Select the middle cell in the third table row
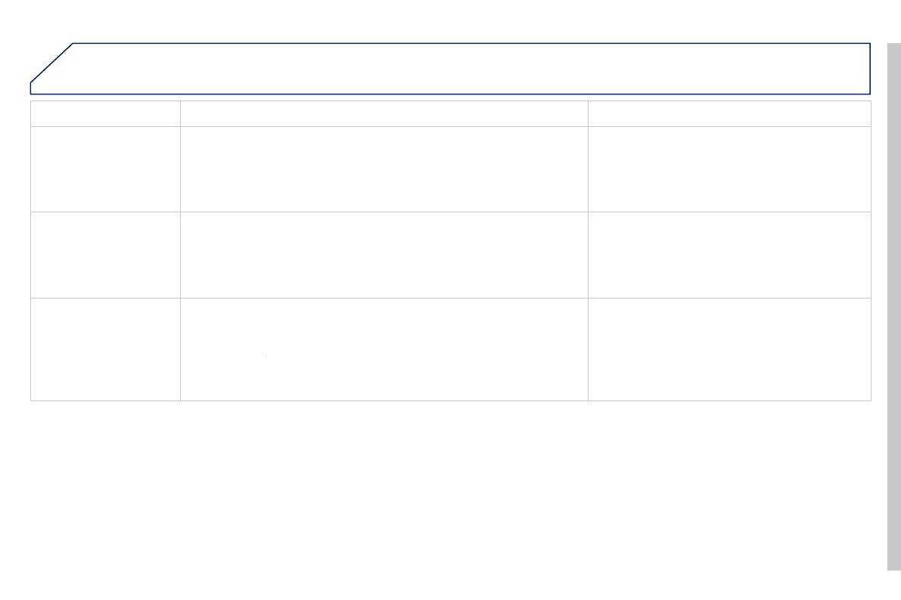Viewport: 901px width, 600px height. (384, 255)
